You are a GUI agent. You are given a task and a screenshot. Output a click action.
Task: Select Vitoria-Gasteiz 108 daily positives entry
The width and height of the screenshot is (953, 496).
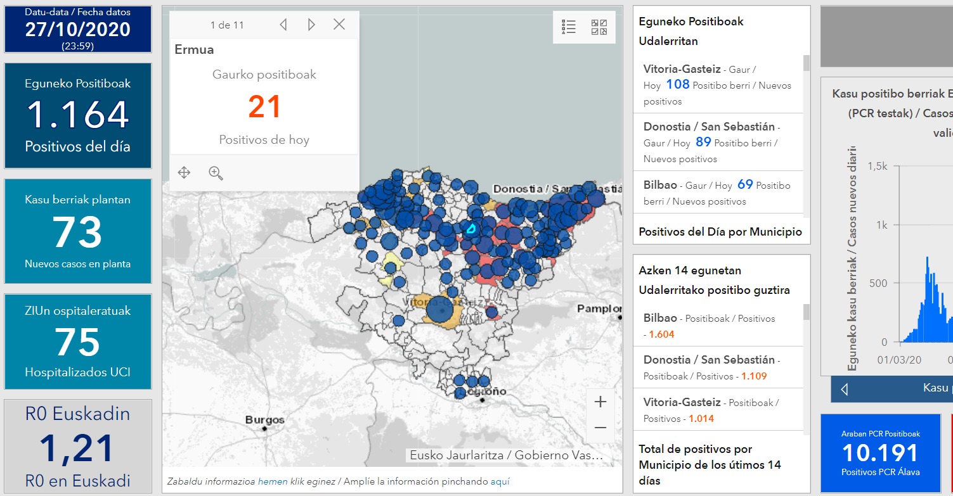click(x=716, y=85)
